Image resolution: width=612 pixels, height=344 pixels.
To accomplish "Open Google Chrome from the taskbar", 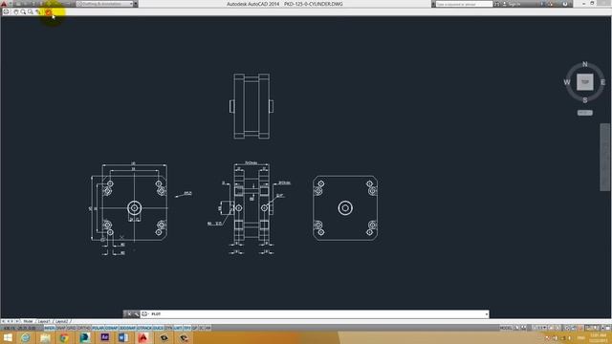I will tap(64, 337).
